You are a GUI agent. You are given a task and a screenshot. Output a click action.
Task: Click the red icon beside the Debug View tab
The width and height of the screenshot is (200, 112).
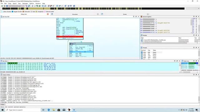coord(48,14)
